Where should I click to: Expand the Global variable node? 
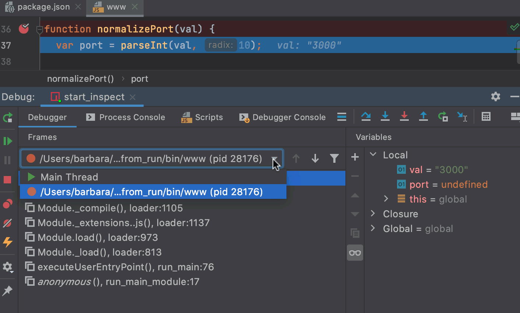[x=373, y=228]
